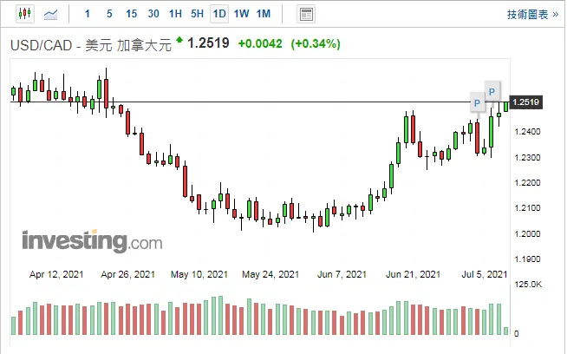567x354 pixels.
Task: Click the green up arrow price indicator
Action: (x=179, y=39)
